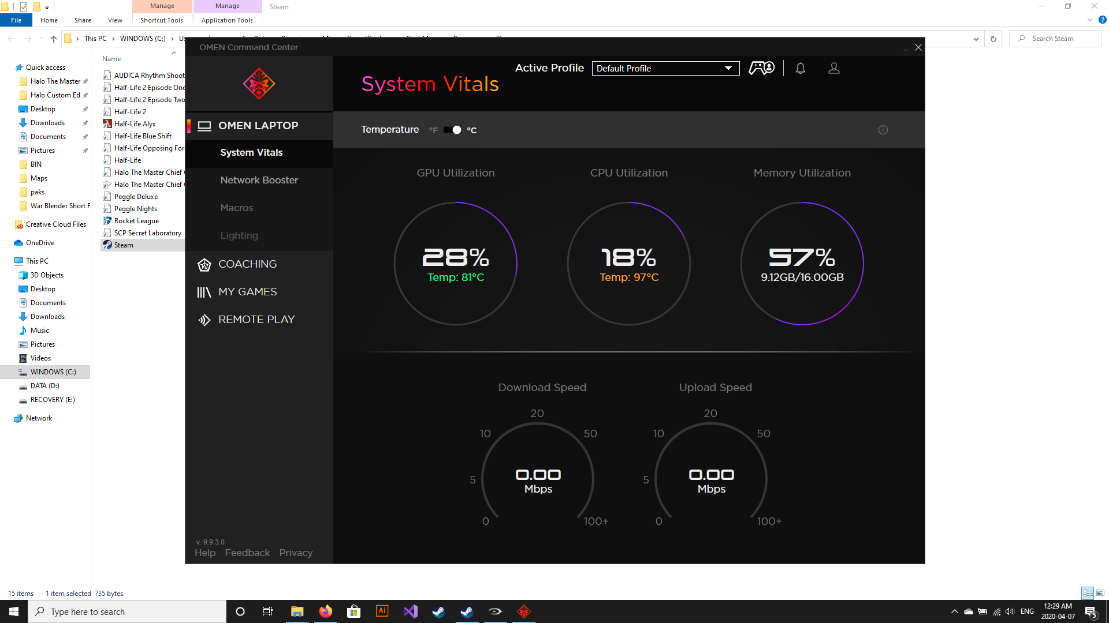Open OneDrive in the navigation pane
The width and height of the screenshot is (1109, 623).
tap(40, 243)
